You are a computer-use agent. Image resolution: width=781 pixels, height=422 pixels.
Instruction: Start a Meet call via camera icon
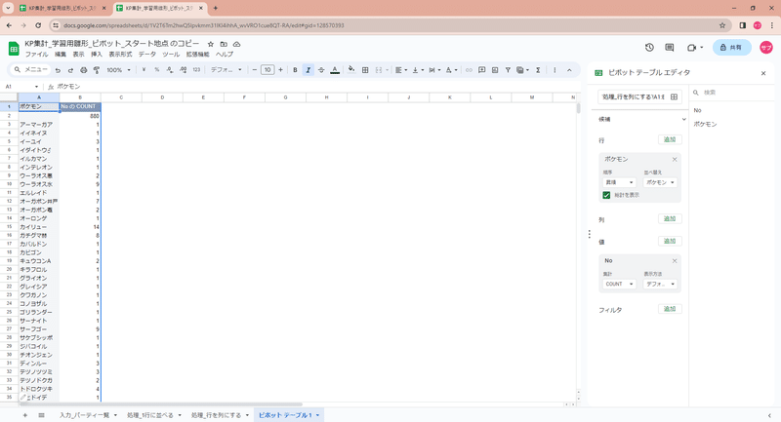(x=694, y=47)
